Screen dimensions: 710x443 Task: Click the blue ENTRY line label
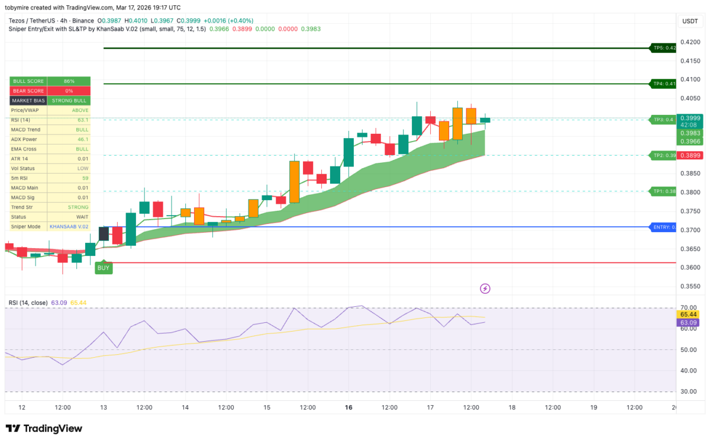(x=663, y=227)
